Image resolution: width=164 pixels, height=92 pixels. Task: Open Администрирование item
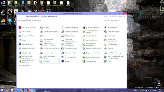[69, 27]
